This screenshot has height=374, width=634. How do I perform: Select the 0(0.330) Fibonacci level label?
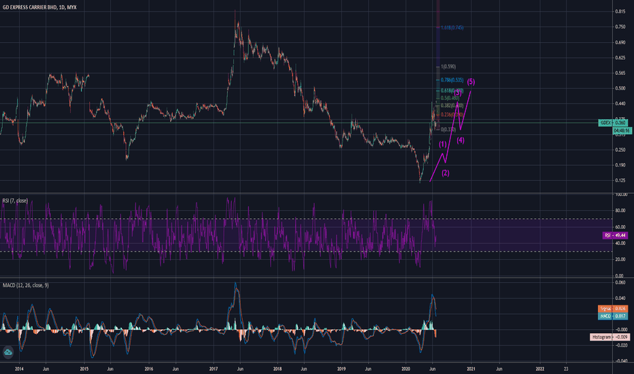point(448,129)
